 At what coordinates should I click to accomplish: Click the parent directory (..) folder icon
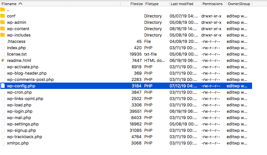[x=3, y=10]
